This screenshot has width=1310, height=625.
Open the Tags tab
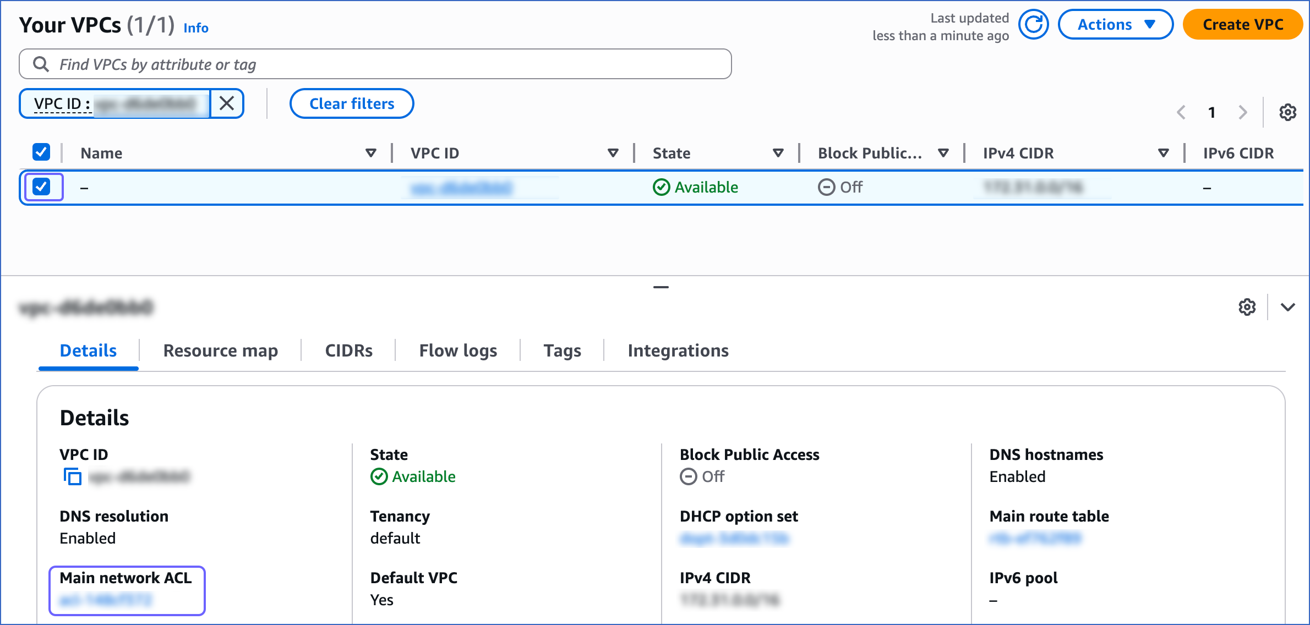[562, 351]
